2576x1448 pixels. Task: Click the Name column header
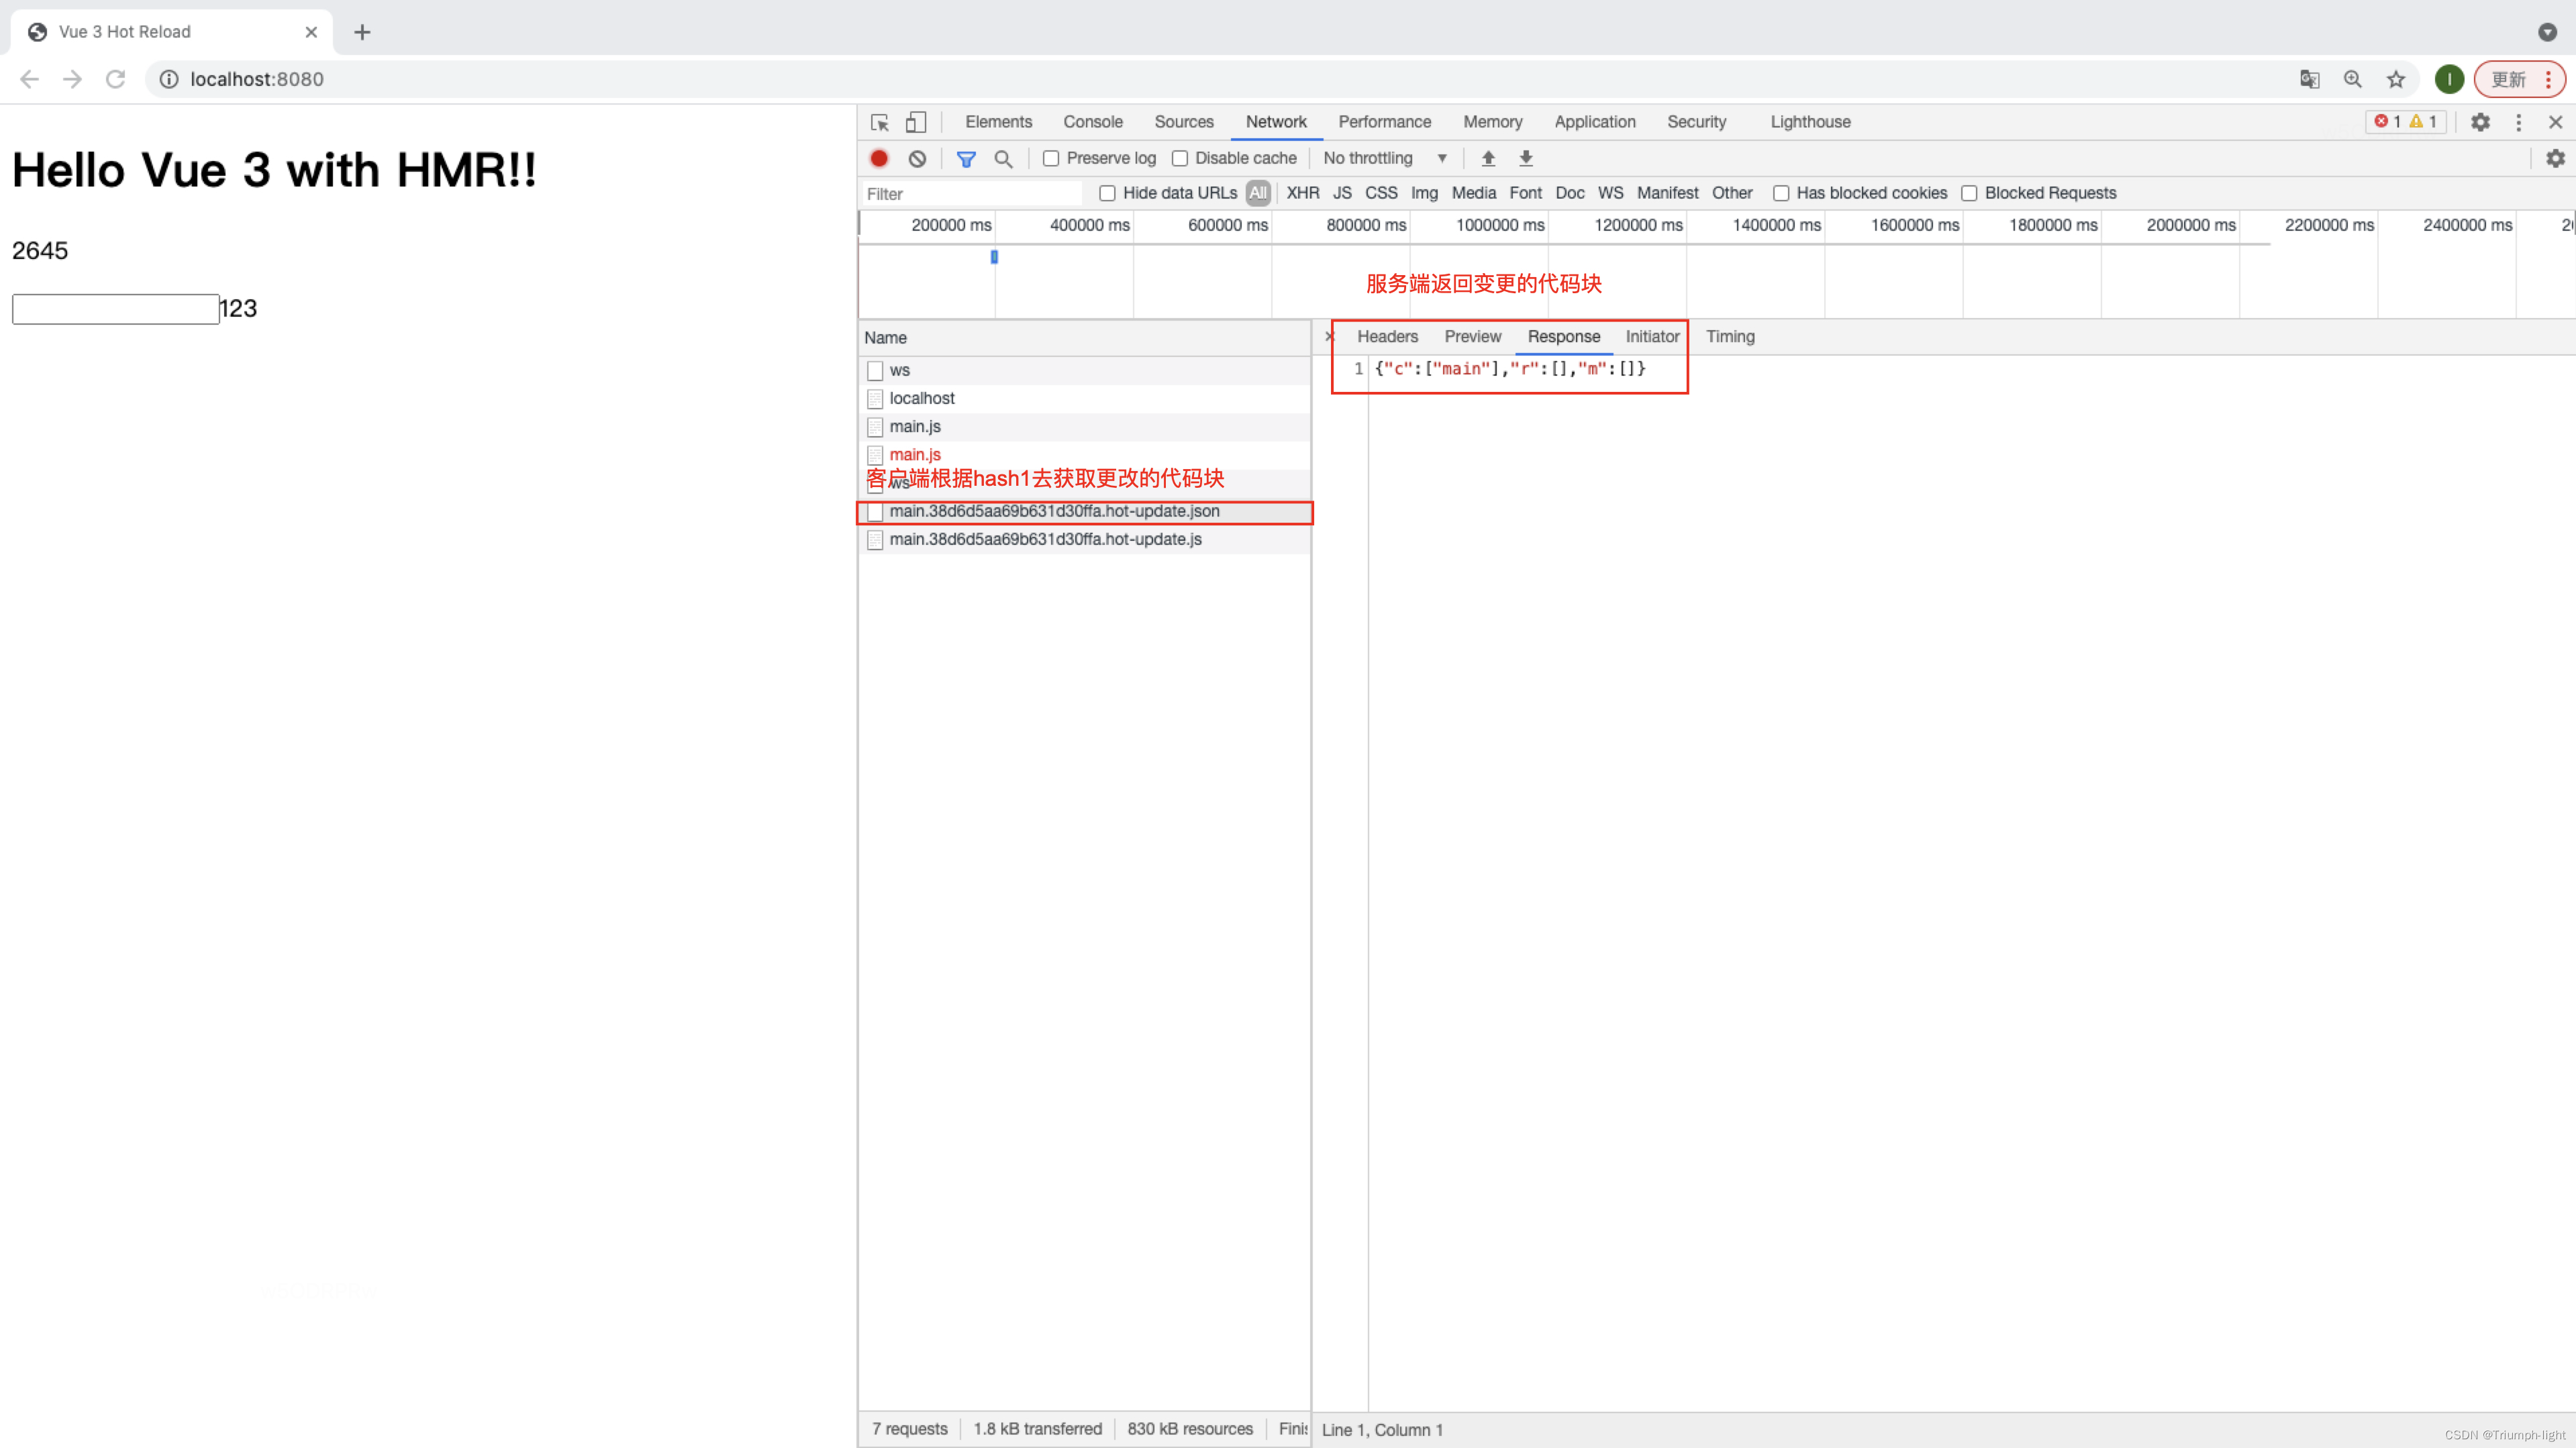click(1084, 338)
